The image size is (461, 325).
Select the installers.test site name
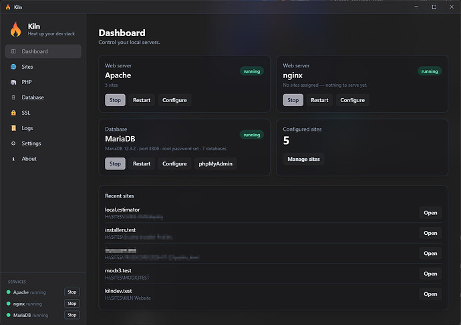(120, 230)
